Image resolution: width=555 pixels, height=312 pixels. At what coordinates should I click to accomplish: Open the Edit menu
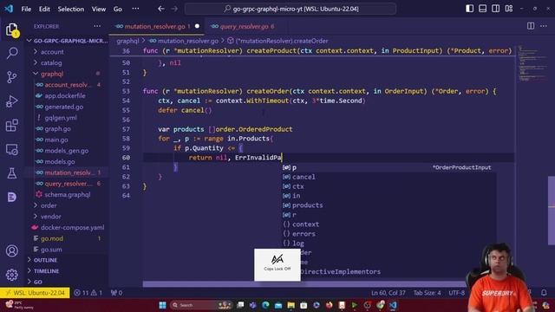point(44,10)
